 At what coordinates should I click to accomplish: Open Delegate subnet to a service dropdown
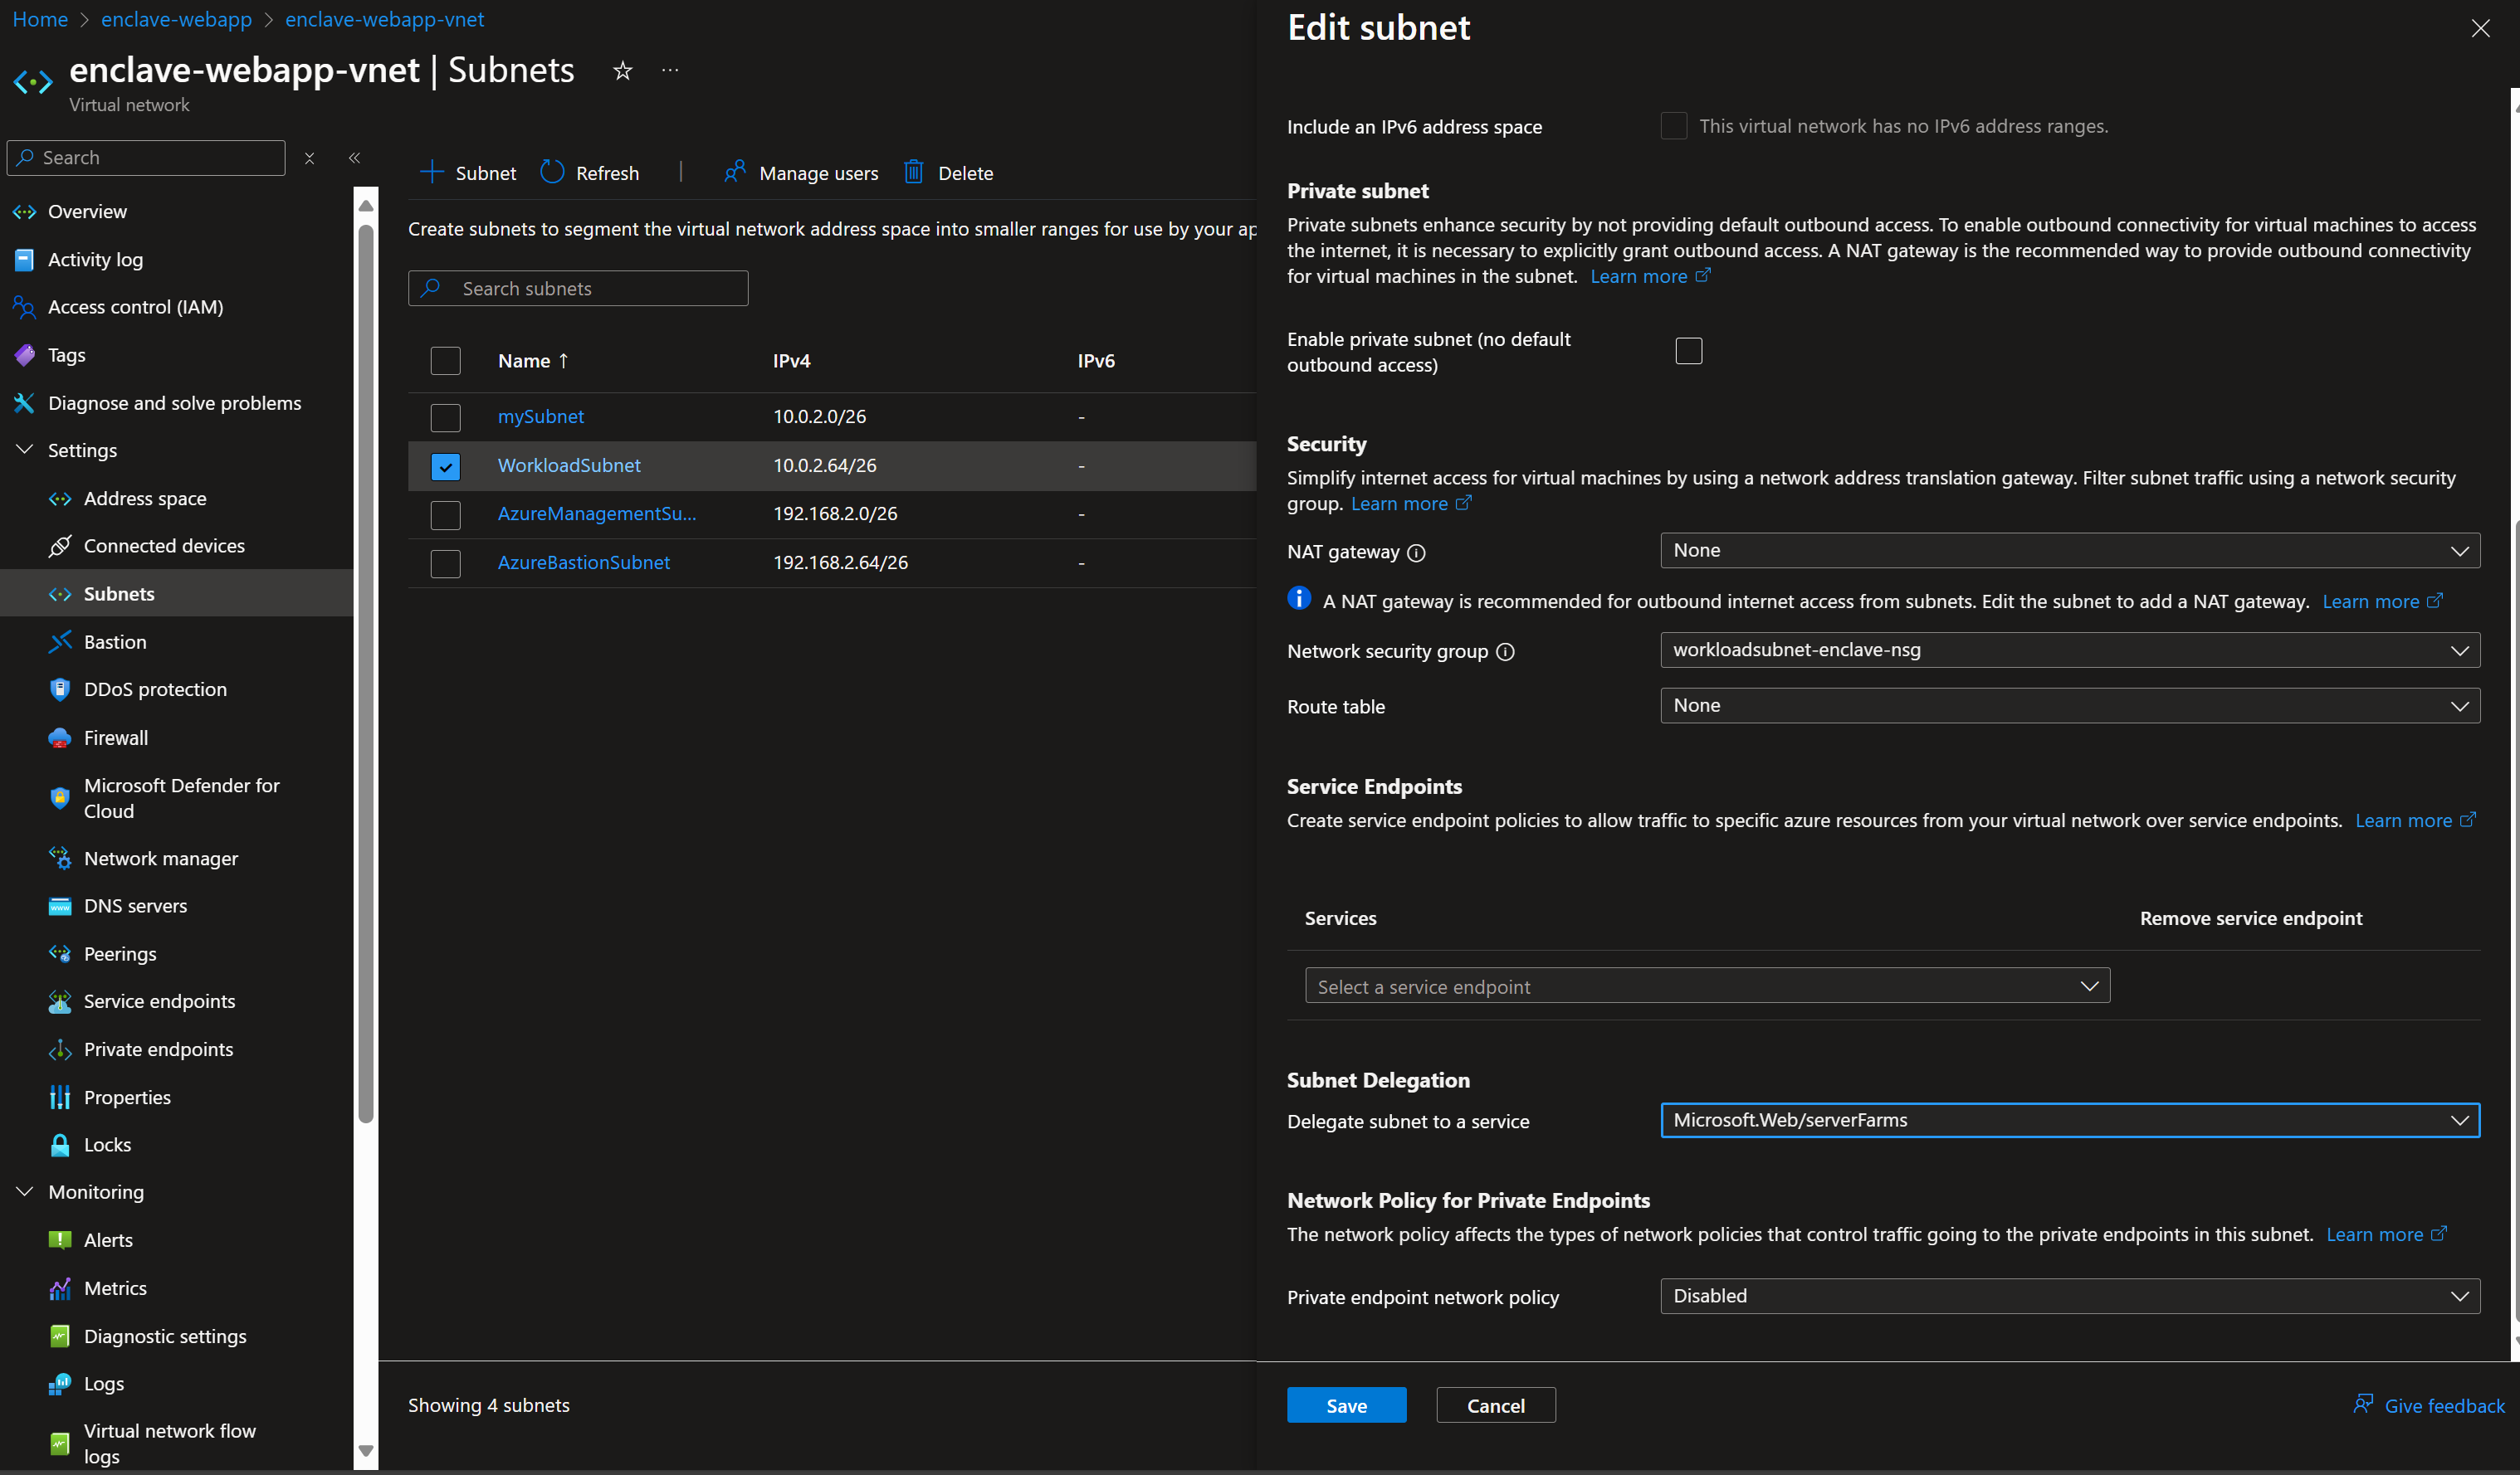[x=2070, y=1120]
